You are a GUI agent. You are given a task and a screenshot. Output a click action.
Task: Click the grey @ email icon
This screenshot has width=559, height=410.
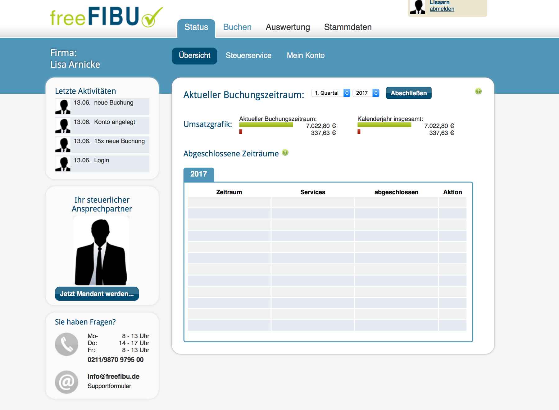point(66,382)
